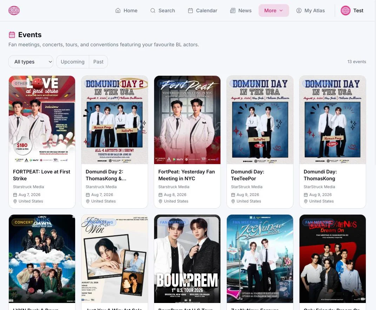Image resolution: width=376 pixels, height=310 pixels.
Task: Open FortPeat: Yesterday Fan Meeting in NYC
Action: coord(186,175)
